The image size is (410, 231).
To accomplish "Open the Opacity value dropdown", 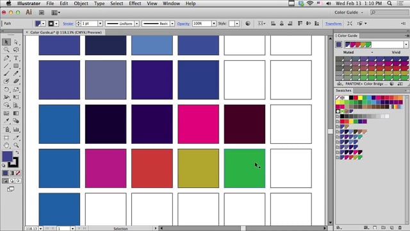I will 214,24.
